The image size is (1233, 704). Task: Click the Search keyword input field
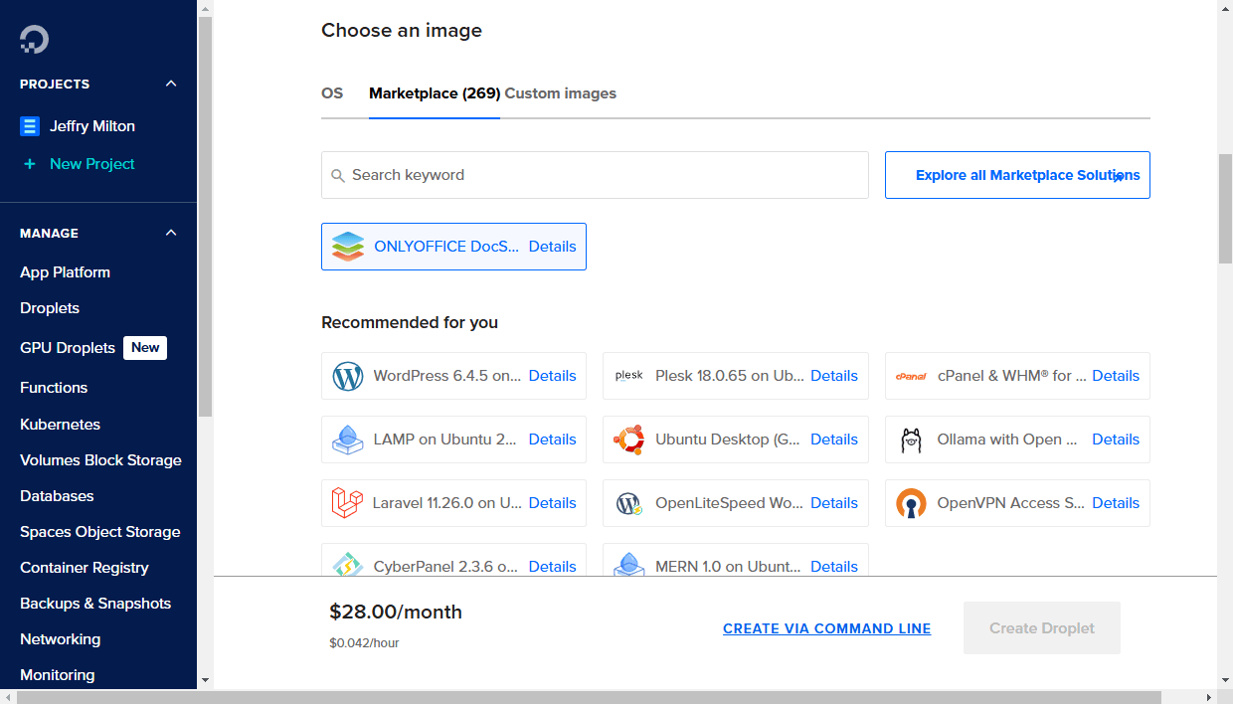595,174
